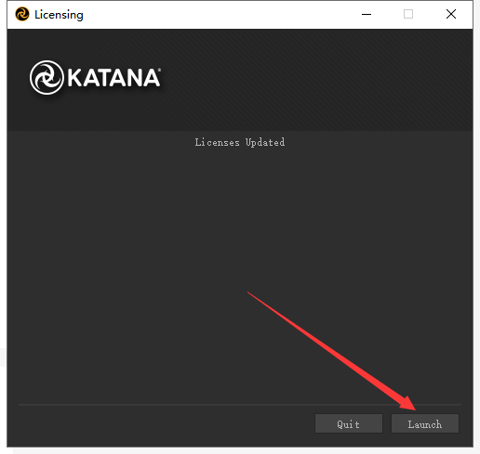Viewport: 480px width, 454px height.
Task: Click the "Licensing" window title text
Action: point(59,15)
